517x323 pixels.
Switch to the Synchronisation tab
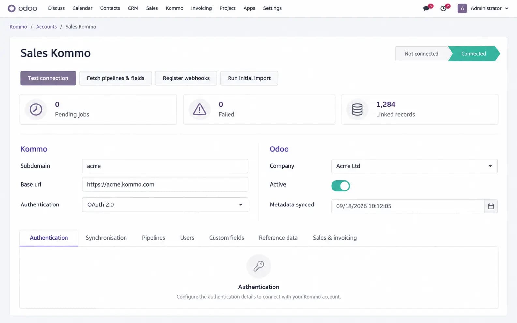coord(106,238)
